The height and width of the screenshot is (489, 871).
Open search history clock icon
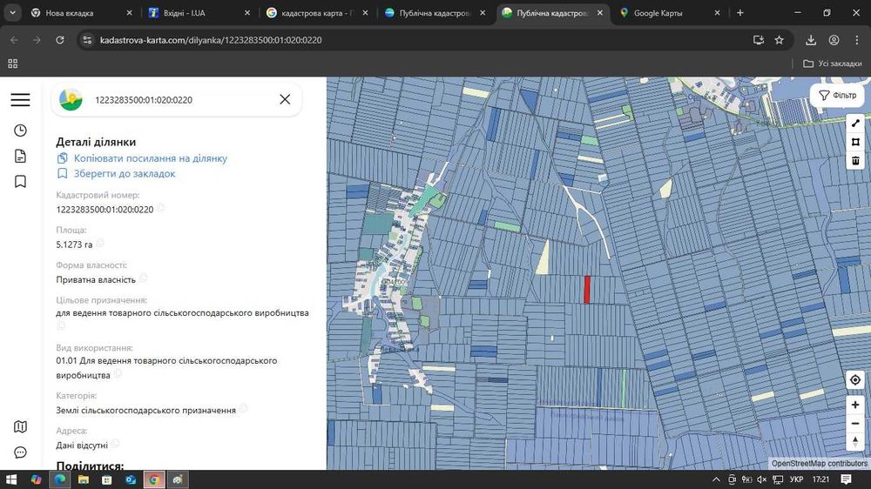click(x=20, y=131)
